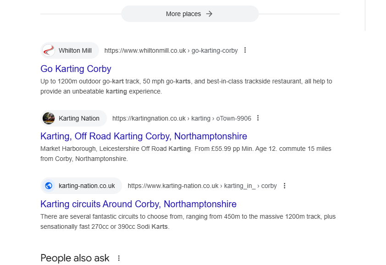The height and width of the screenshot is (265, 386).
Task: Click the arrow icon in More places
Action: [x=209, y=14]
